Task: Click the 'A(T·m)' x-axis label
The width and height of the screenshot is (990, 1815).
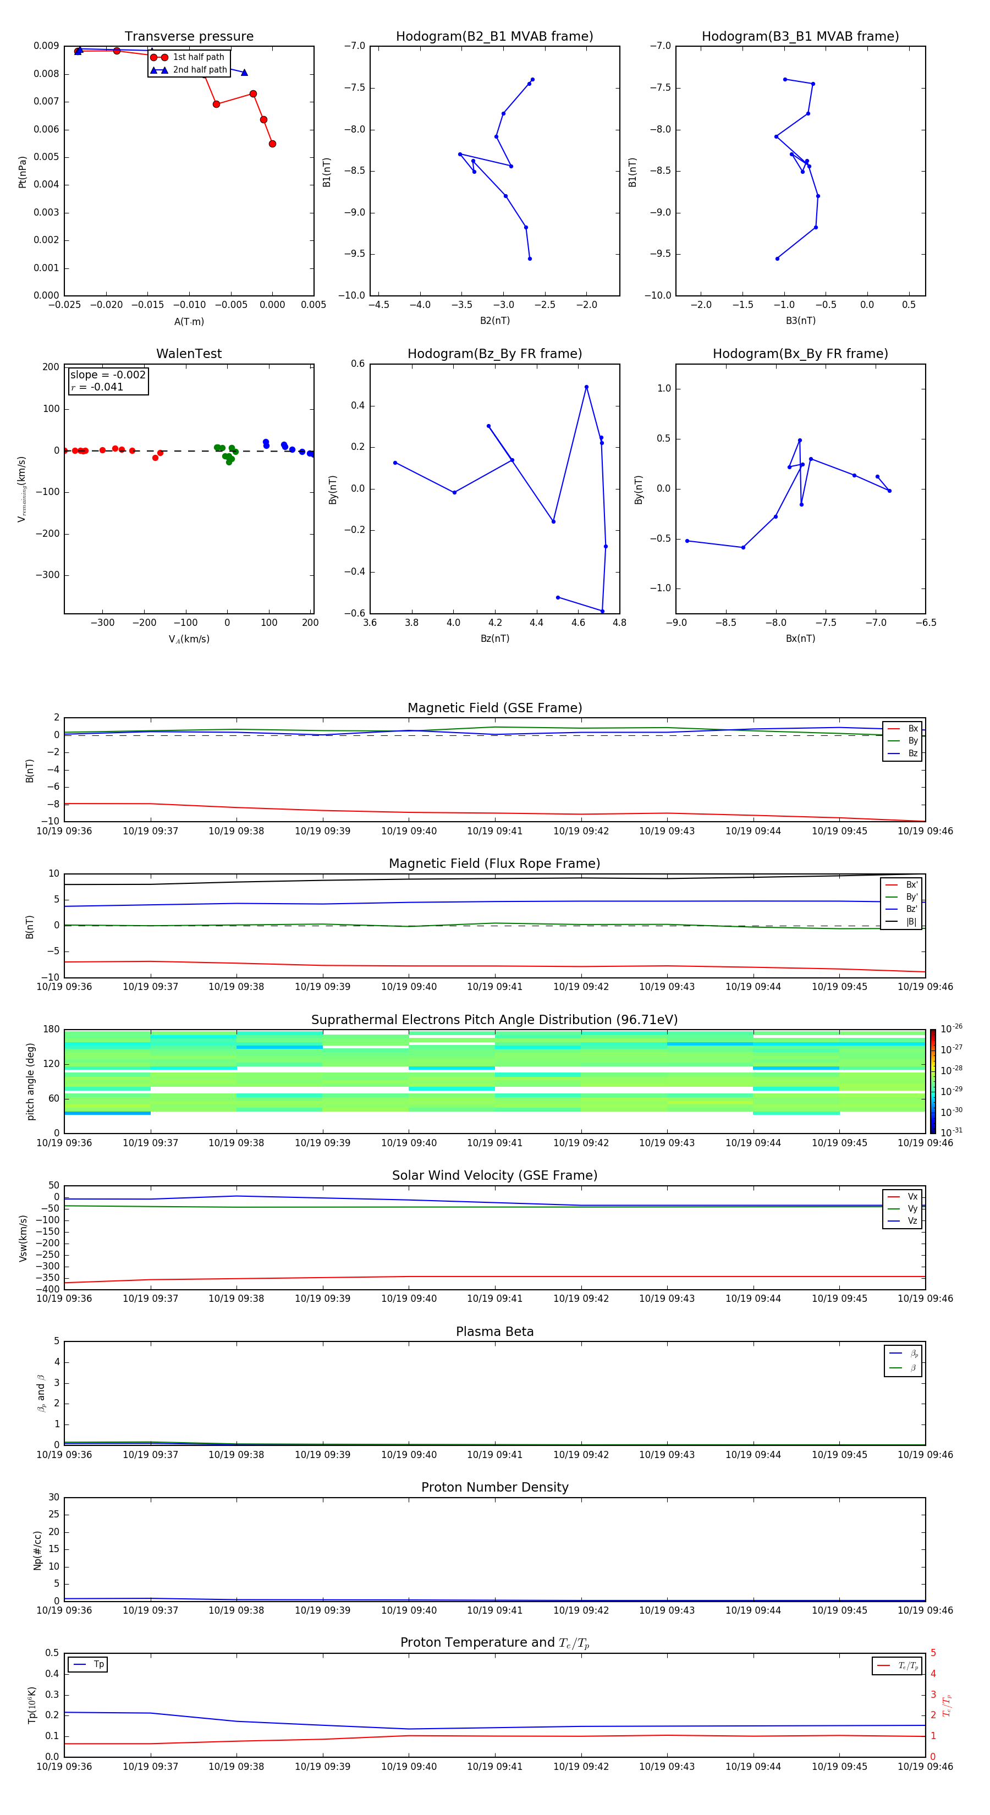Action: 189,321
